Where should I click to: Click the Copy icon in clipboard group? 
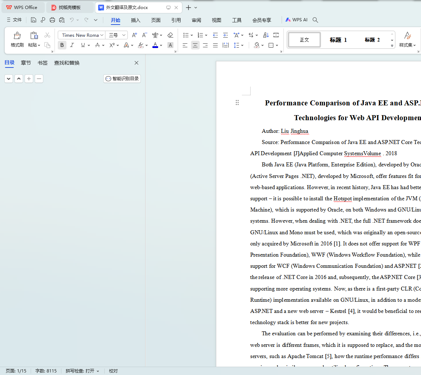click(47, 45)
